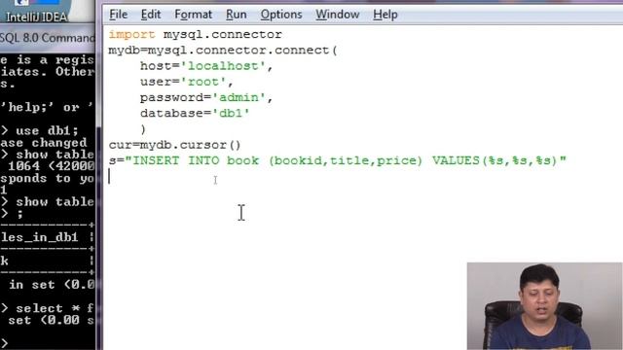Click the password='admin' line
623x350 pixels.
206,97
